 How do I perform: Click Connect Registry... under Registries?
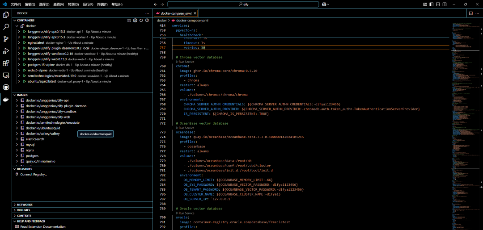(33, 174)
